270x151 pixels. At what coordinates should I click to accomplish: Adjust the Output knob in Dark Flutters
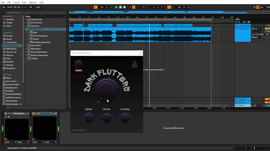point(78,64)
